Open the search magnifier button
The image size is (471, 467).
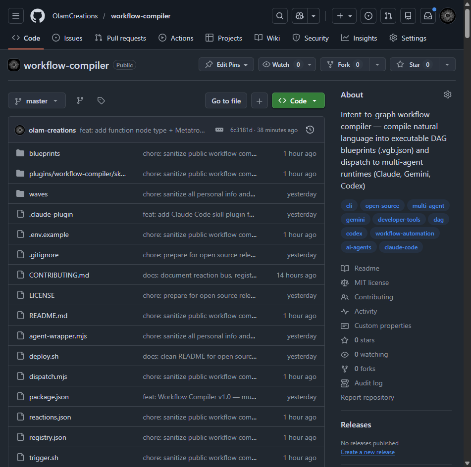click(x=280, y=16)
